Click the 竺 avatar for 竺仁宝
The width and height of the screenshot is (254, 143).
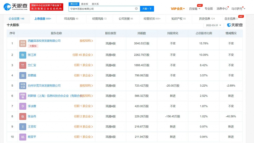point(23,65)
